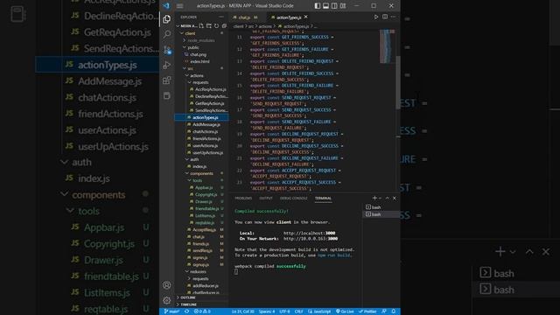Image resolution: width=560 pixels, height=315 pixels.
Task: Open friendActions.js in the Explorer
Action: coord(202,138)
